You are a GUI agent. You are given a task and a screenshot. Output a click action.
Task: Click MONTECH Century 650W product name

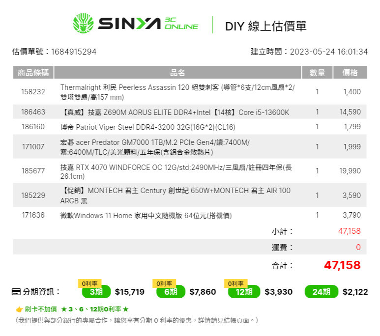click(175, 196)
